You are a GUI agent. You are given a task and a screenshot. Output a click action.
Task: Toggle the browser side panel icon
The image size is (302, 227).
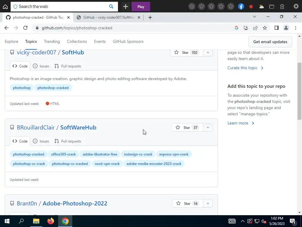point(277,28)
